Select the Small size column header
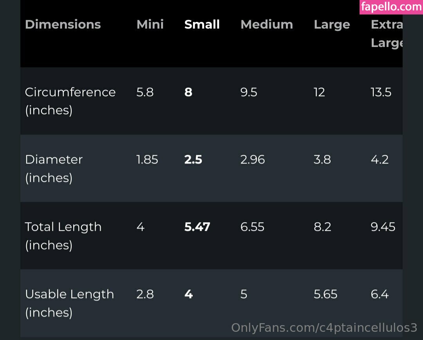Viewport: 423px width, 340px height. pyautogui.click(x=202, y=24)
